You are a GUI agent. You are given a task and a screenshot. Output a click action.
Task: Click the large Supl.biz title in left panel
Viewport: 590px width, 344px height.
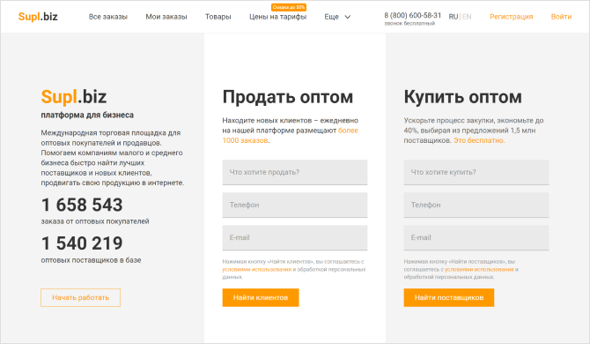pos(74,97)
